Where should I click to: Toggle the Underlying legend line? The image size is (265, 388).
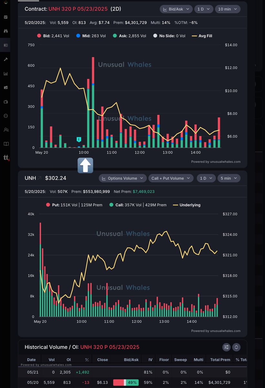click(187, 205)
